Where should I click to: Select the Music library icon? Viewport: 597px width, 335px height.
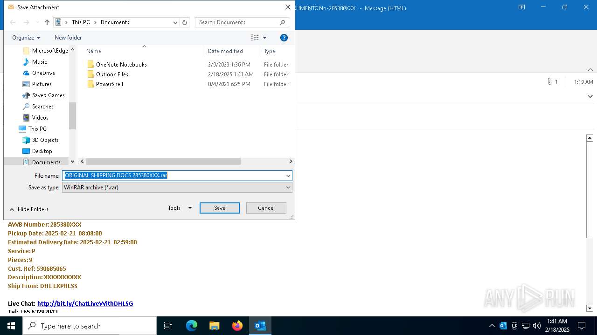click(x=26, y=62)
